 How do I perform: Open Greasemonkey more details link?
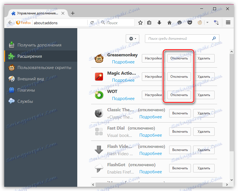pos(123,62)
